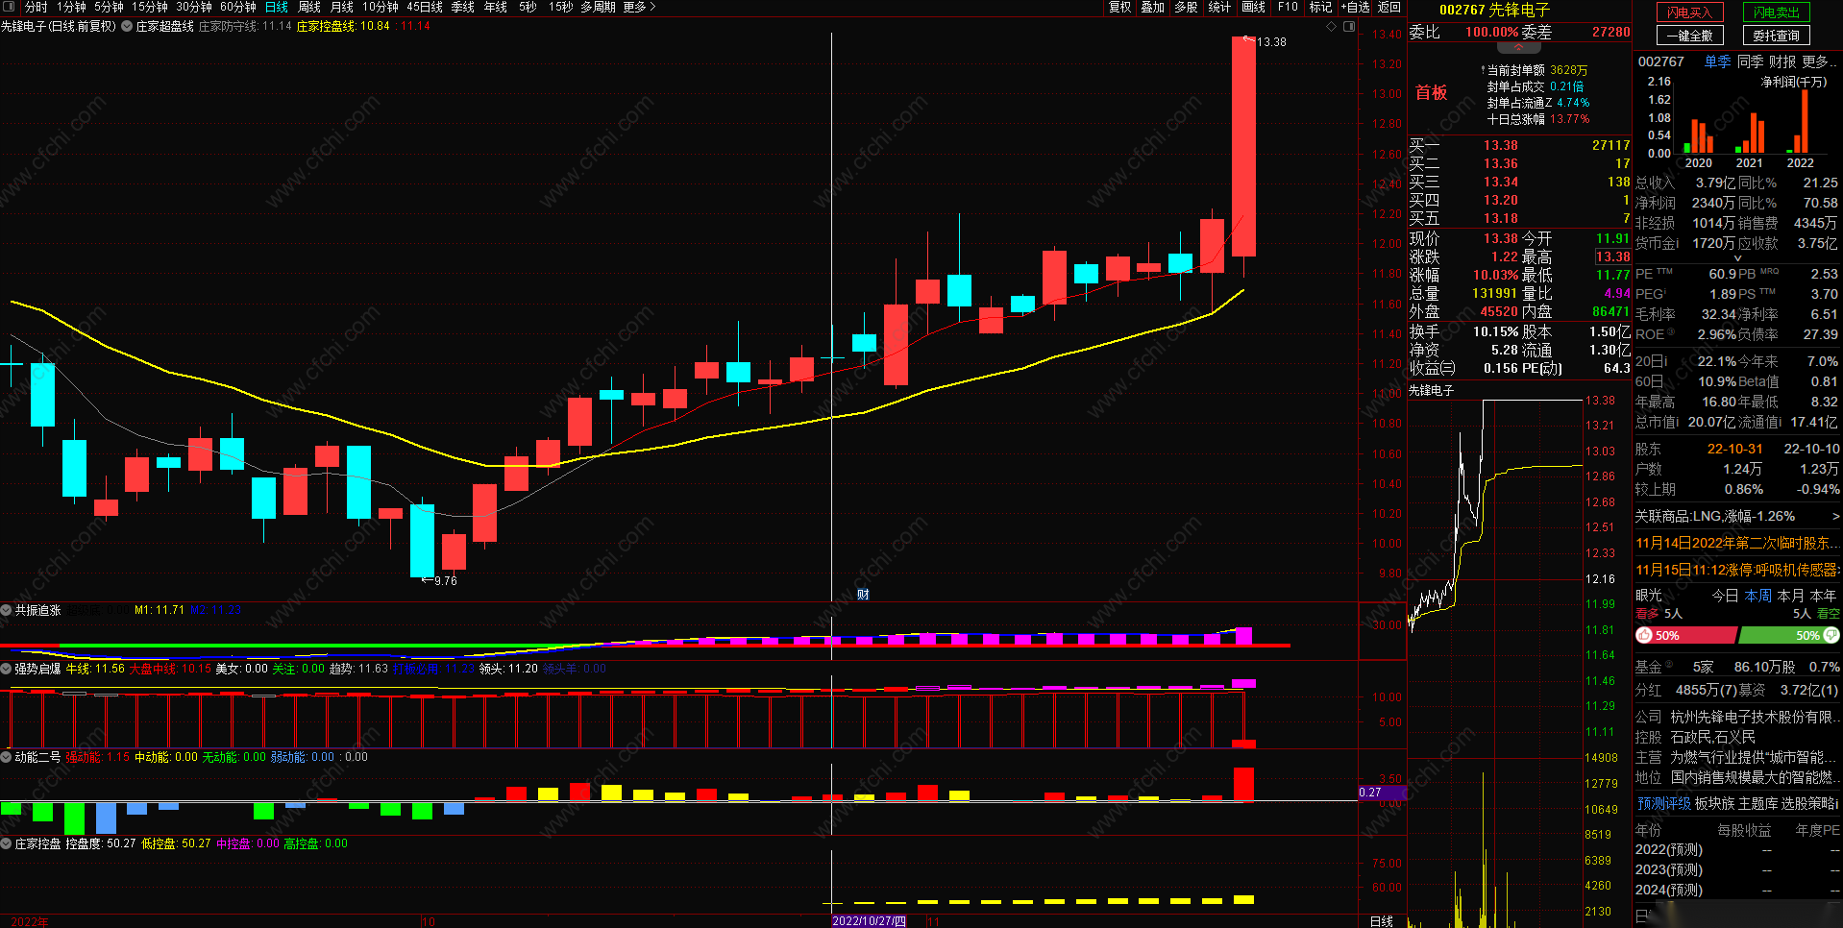Select 本周 in the 眼光 sentiment period

pyautogui.click(x=1757, y=596)
